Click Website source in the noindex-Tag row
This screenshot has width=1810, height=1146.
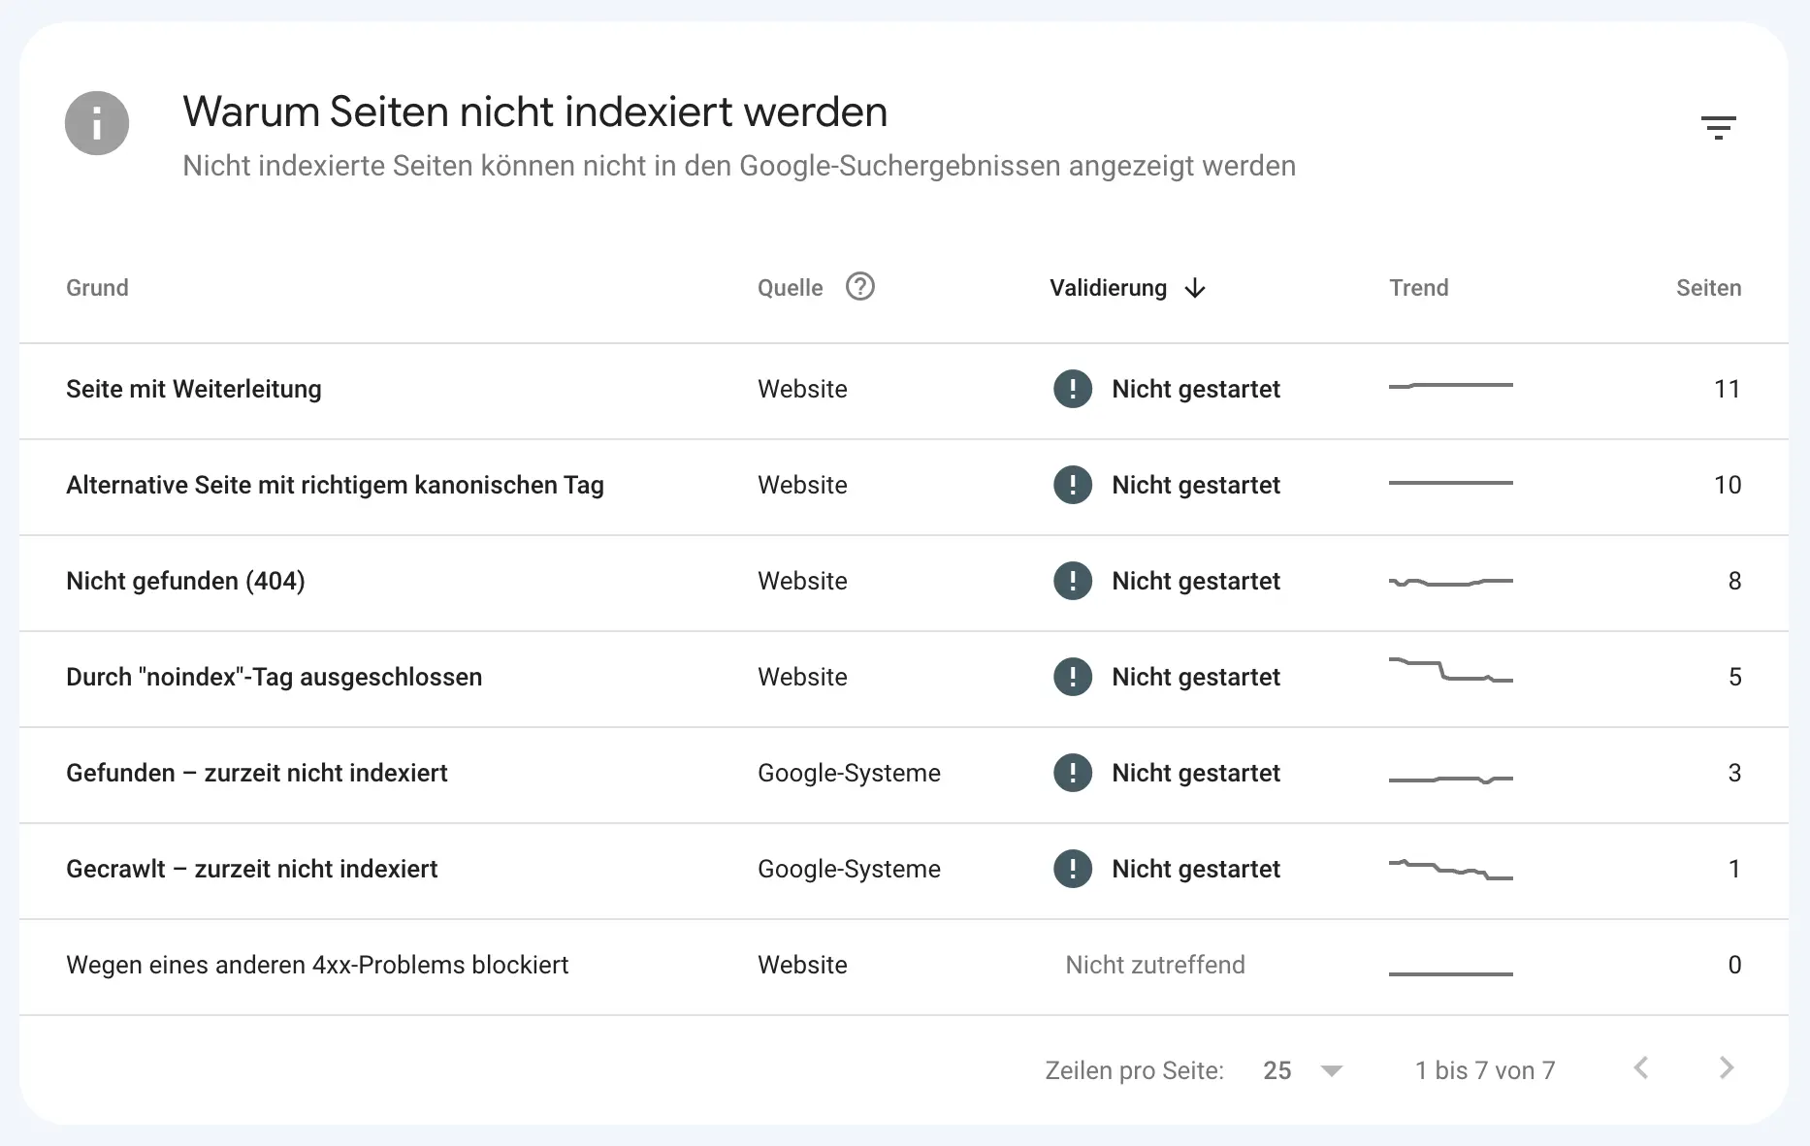coord(802,677)
